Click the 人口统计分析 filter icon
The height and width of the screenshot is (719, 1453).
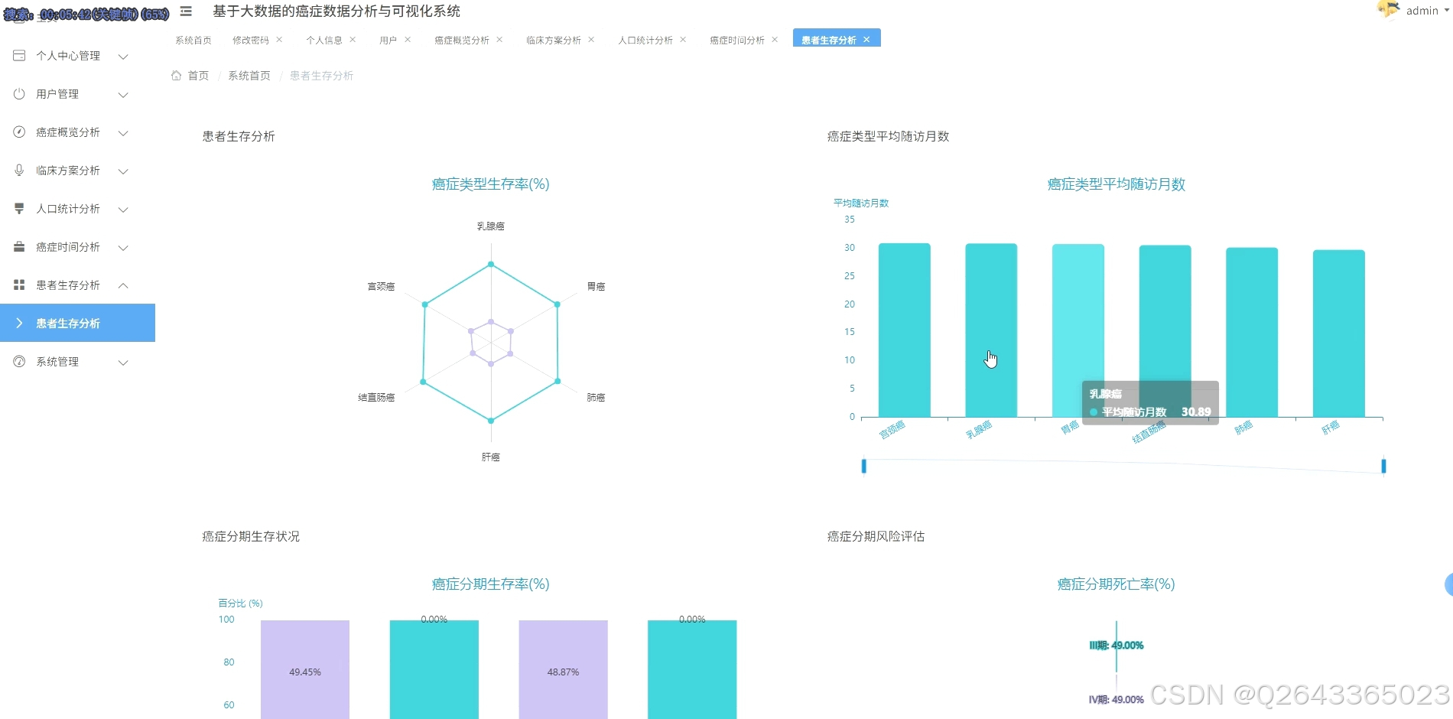[19, 209]
